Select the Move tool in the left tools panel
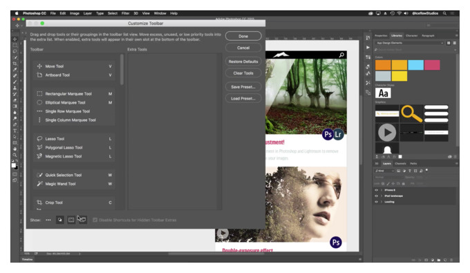Screen dimensions: 470x273 pos(15,39)
